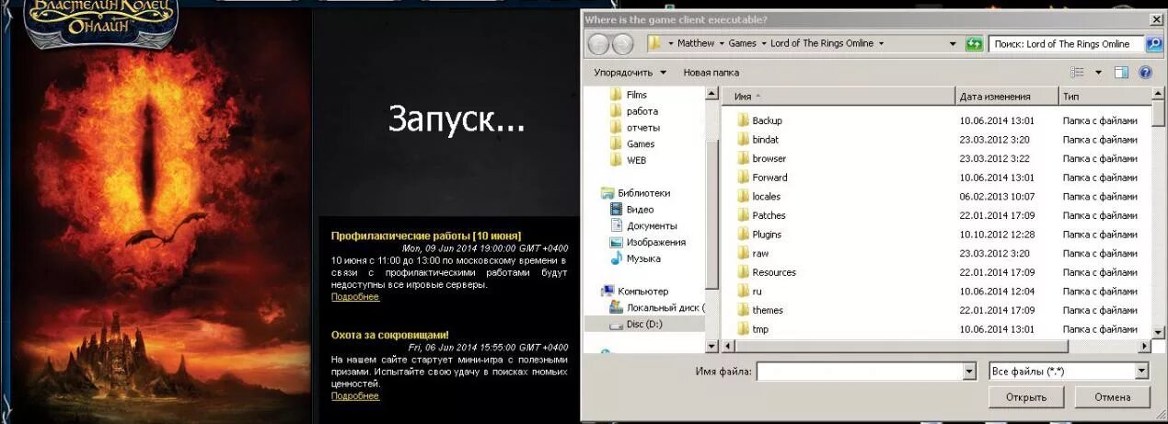This screenshot has height=424, width=1168.
Task: Close the game client executable dialog
Action: [1156, 19]
